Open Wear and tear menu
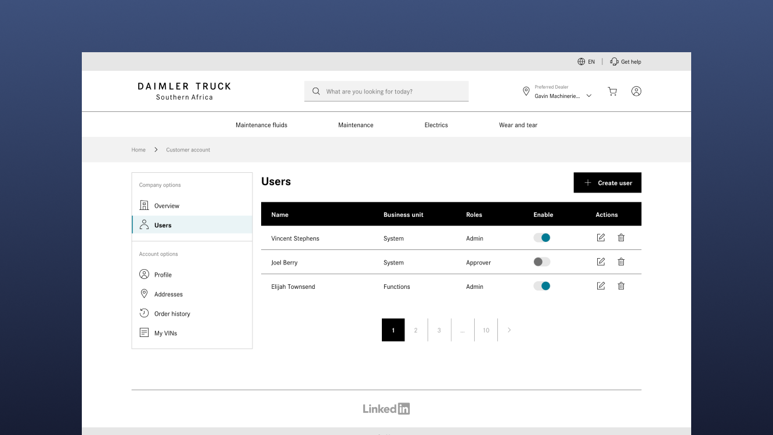 pyautogui.click(x=518, y=125)
